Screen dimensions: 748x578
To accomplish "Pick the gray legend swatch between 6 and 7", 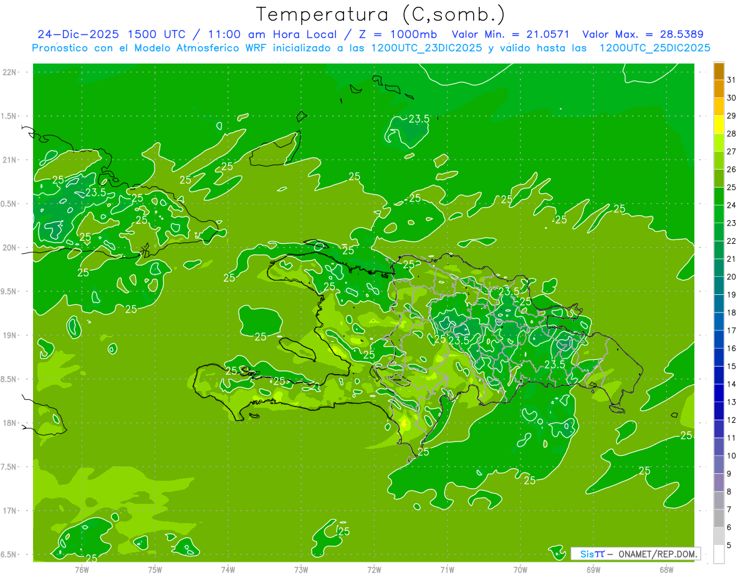I will (719, 519).
